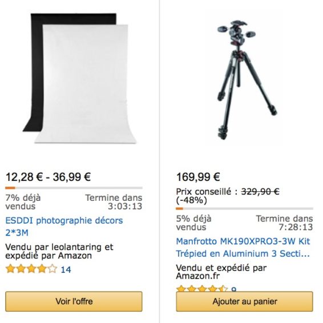Open the 14 customer reviews link
The width and height of the screenshot is (323, 323).
[x=66, y=269]
